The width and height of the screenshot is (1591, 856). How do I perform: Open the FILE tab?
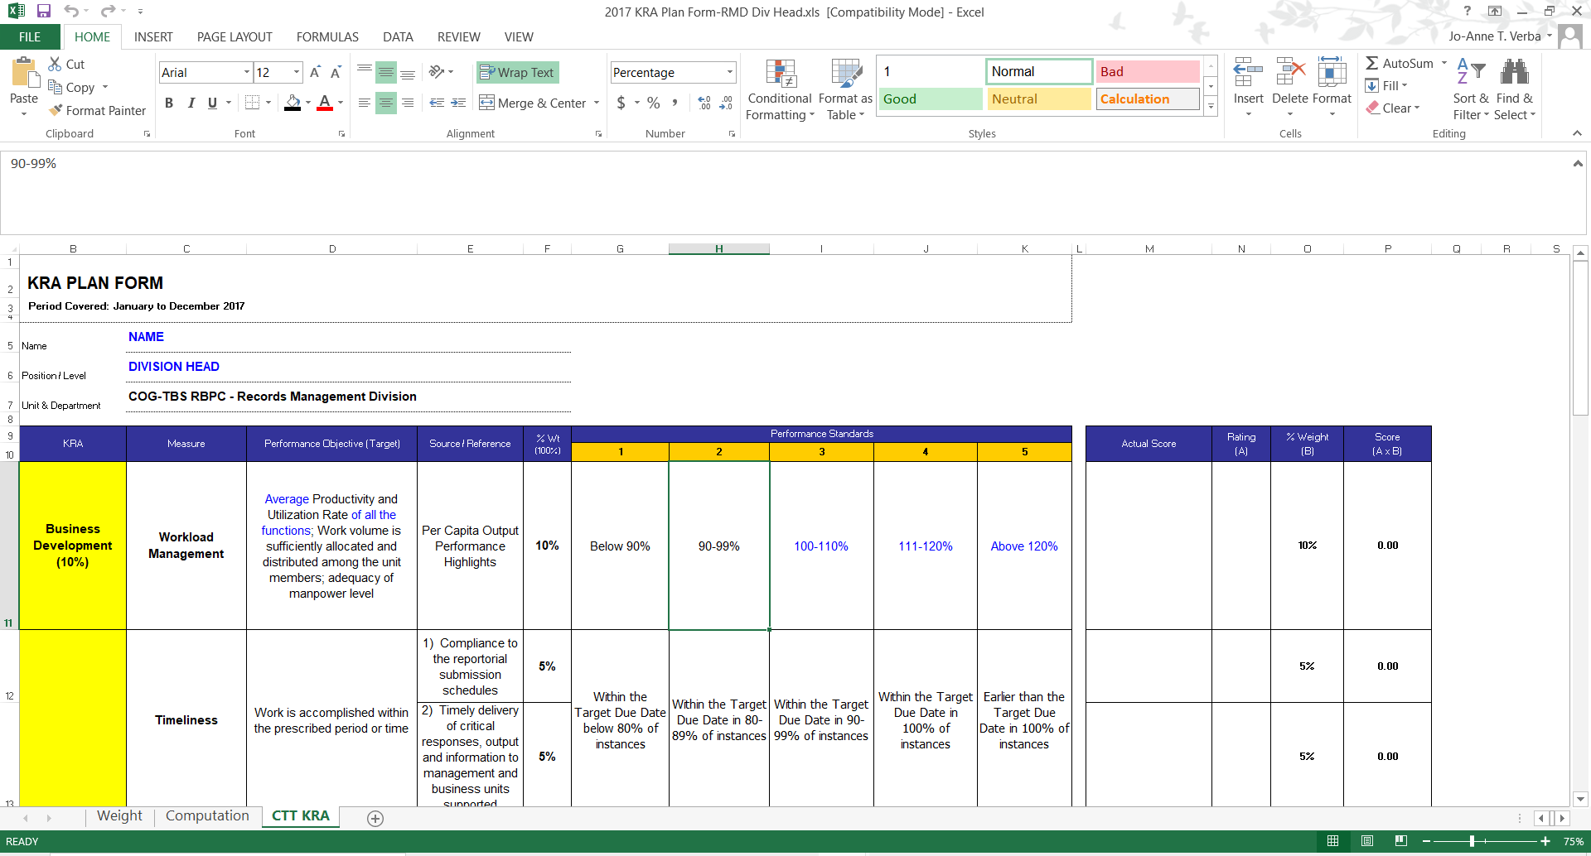tap(30, 36)
